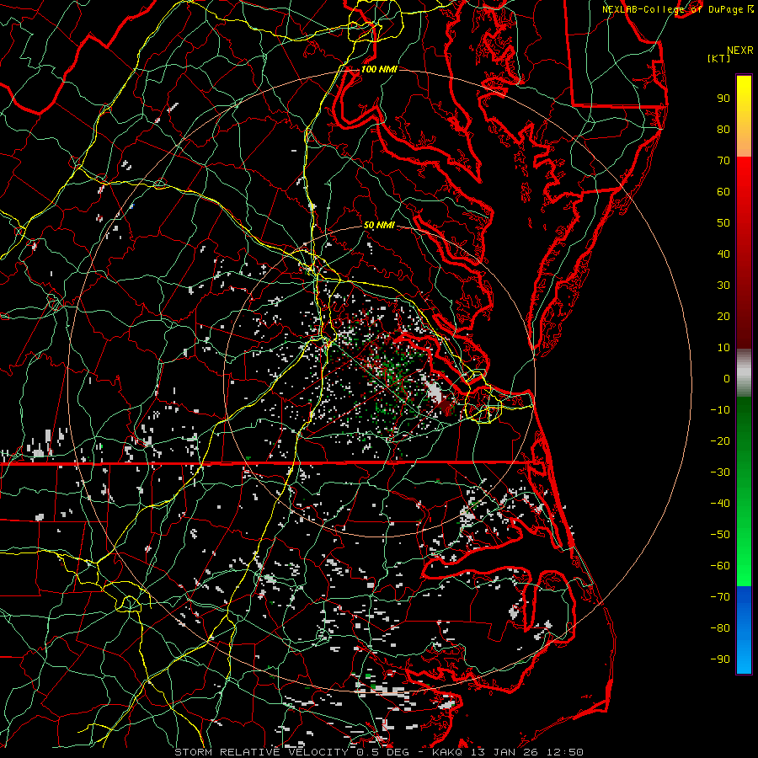This screenshot has height=758, width=758.
Task: Click the -60 value on velocity scale
Action: (720, 566)
